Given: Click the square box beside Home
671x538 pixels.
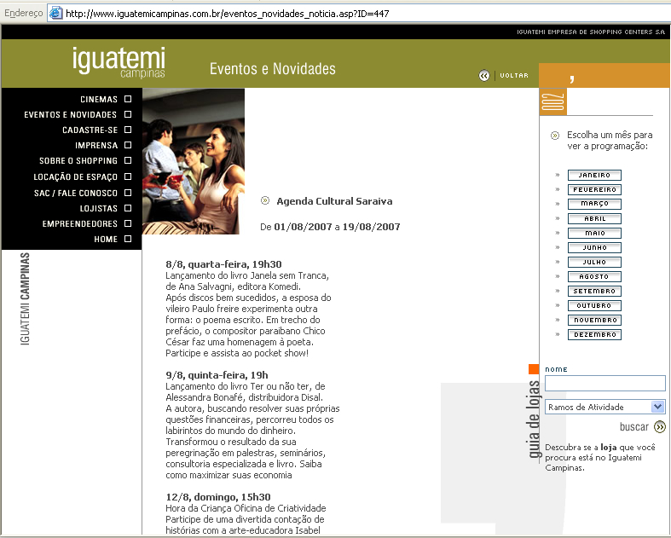Looking at the screenshot, I should coord(128,240).
